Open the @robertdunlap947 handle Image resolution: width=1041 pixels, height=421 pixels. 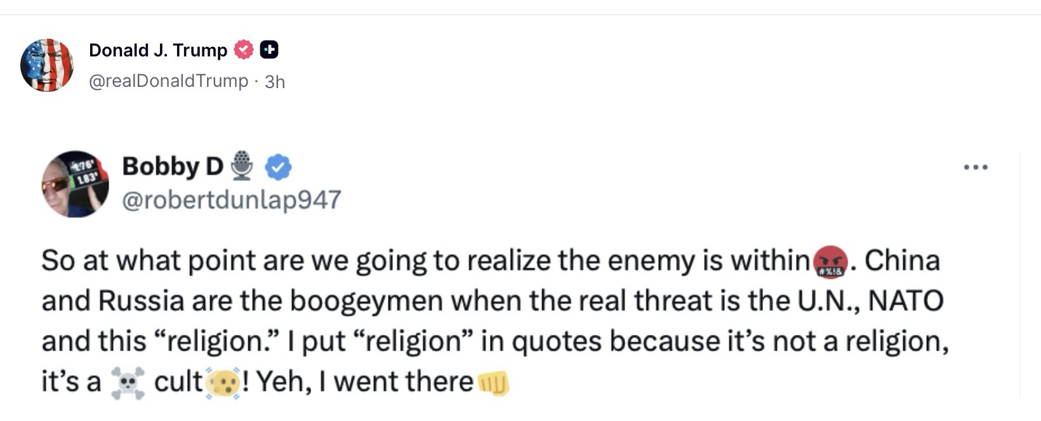[231, 200]
